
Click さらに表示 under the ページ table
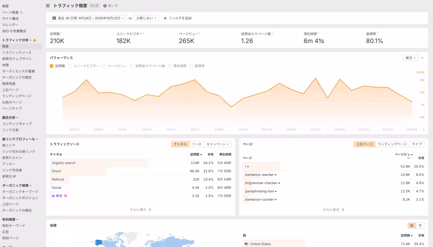333,209
